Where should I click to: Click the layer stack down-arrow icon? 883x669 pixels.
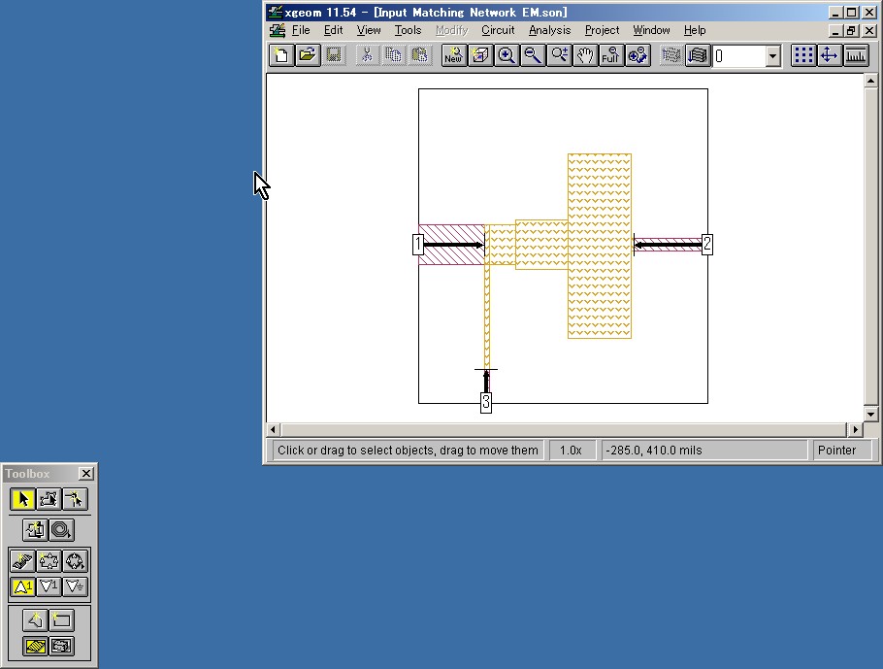697,55
